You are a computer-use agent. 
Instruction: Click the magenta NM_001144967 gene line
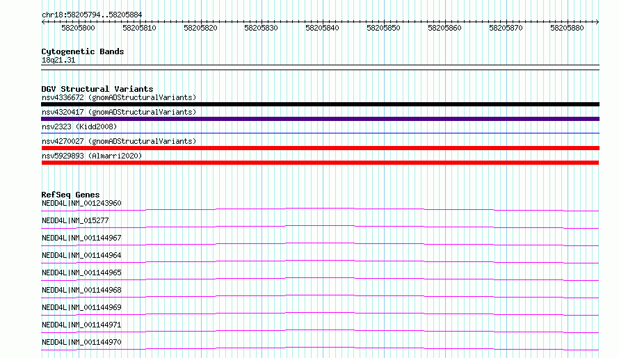pos(320,243)
